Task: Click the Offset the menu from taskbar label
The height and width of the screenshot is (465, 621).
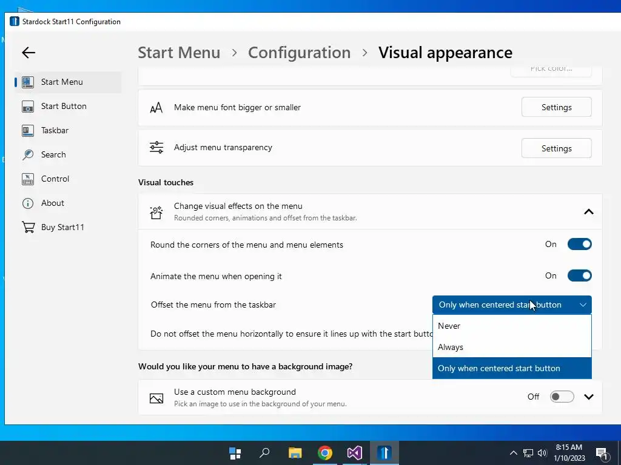Action: [x=213, y=305]
